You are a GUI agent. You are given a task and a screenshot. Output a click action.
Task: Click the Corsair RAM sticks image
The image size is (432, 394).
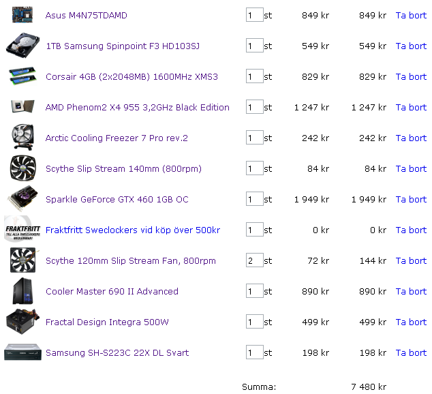click(x=22, y=76)
